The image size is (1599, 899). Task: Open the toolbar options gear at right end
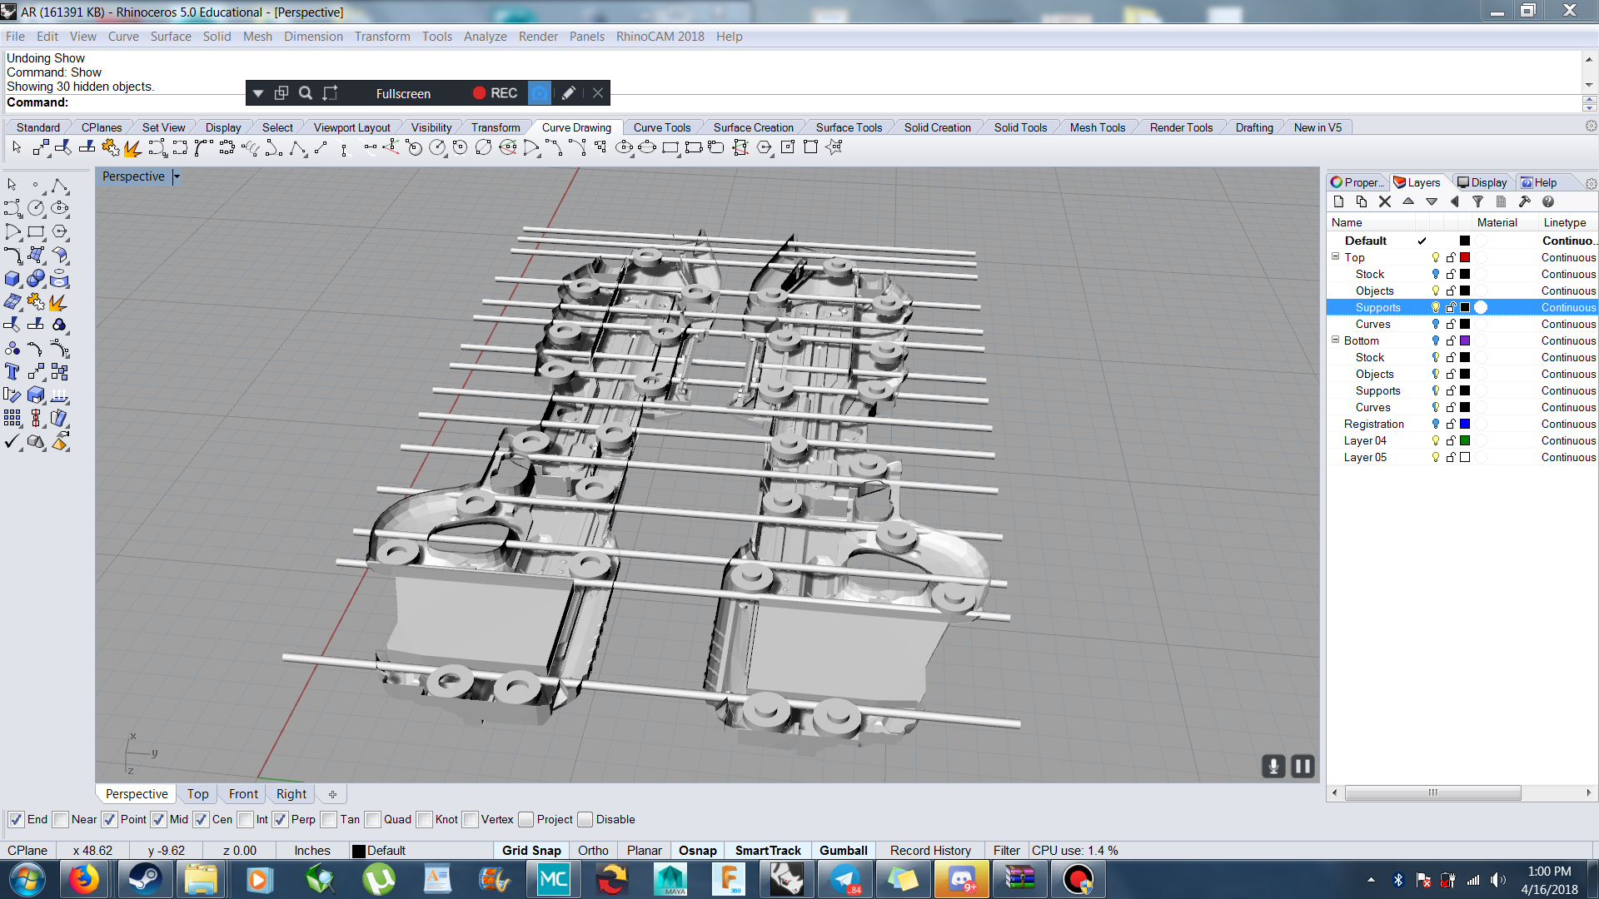tap(1591, 127)
